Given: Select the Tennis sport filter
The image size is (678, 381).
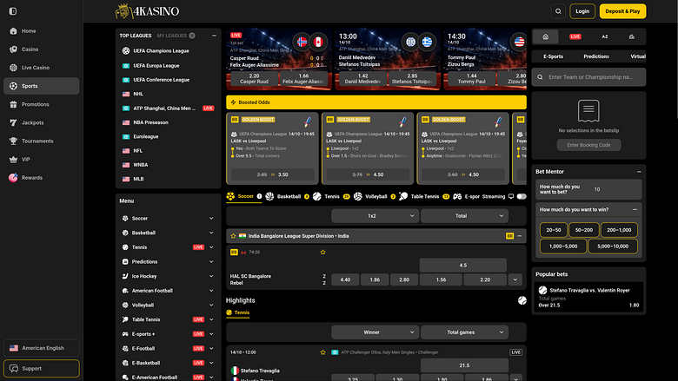Looking at the screenshot, I should [x=331, y=196].
